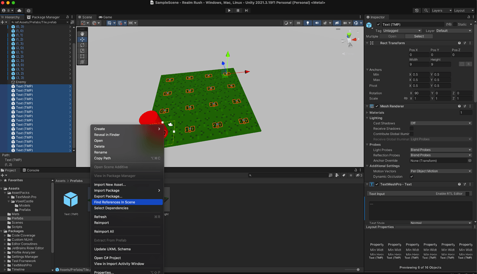Screen dimensions: 477x274
Task: Select the Move tool
Action: [82, 40]
